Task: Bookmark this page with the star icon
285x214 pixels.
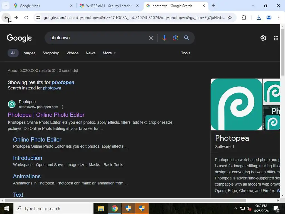Action: (230, 18)
